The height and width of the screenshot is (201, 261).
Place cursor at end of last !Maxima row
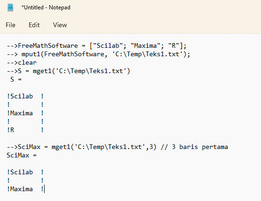coord(44,189)
